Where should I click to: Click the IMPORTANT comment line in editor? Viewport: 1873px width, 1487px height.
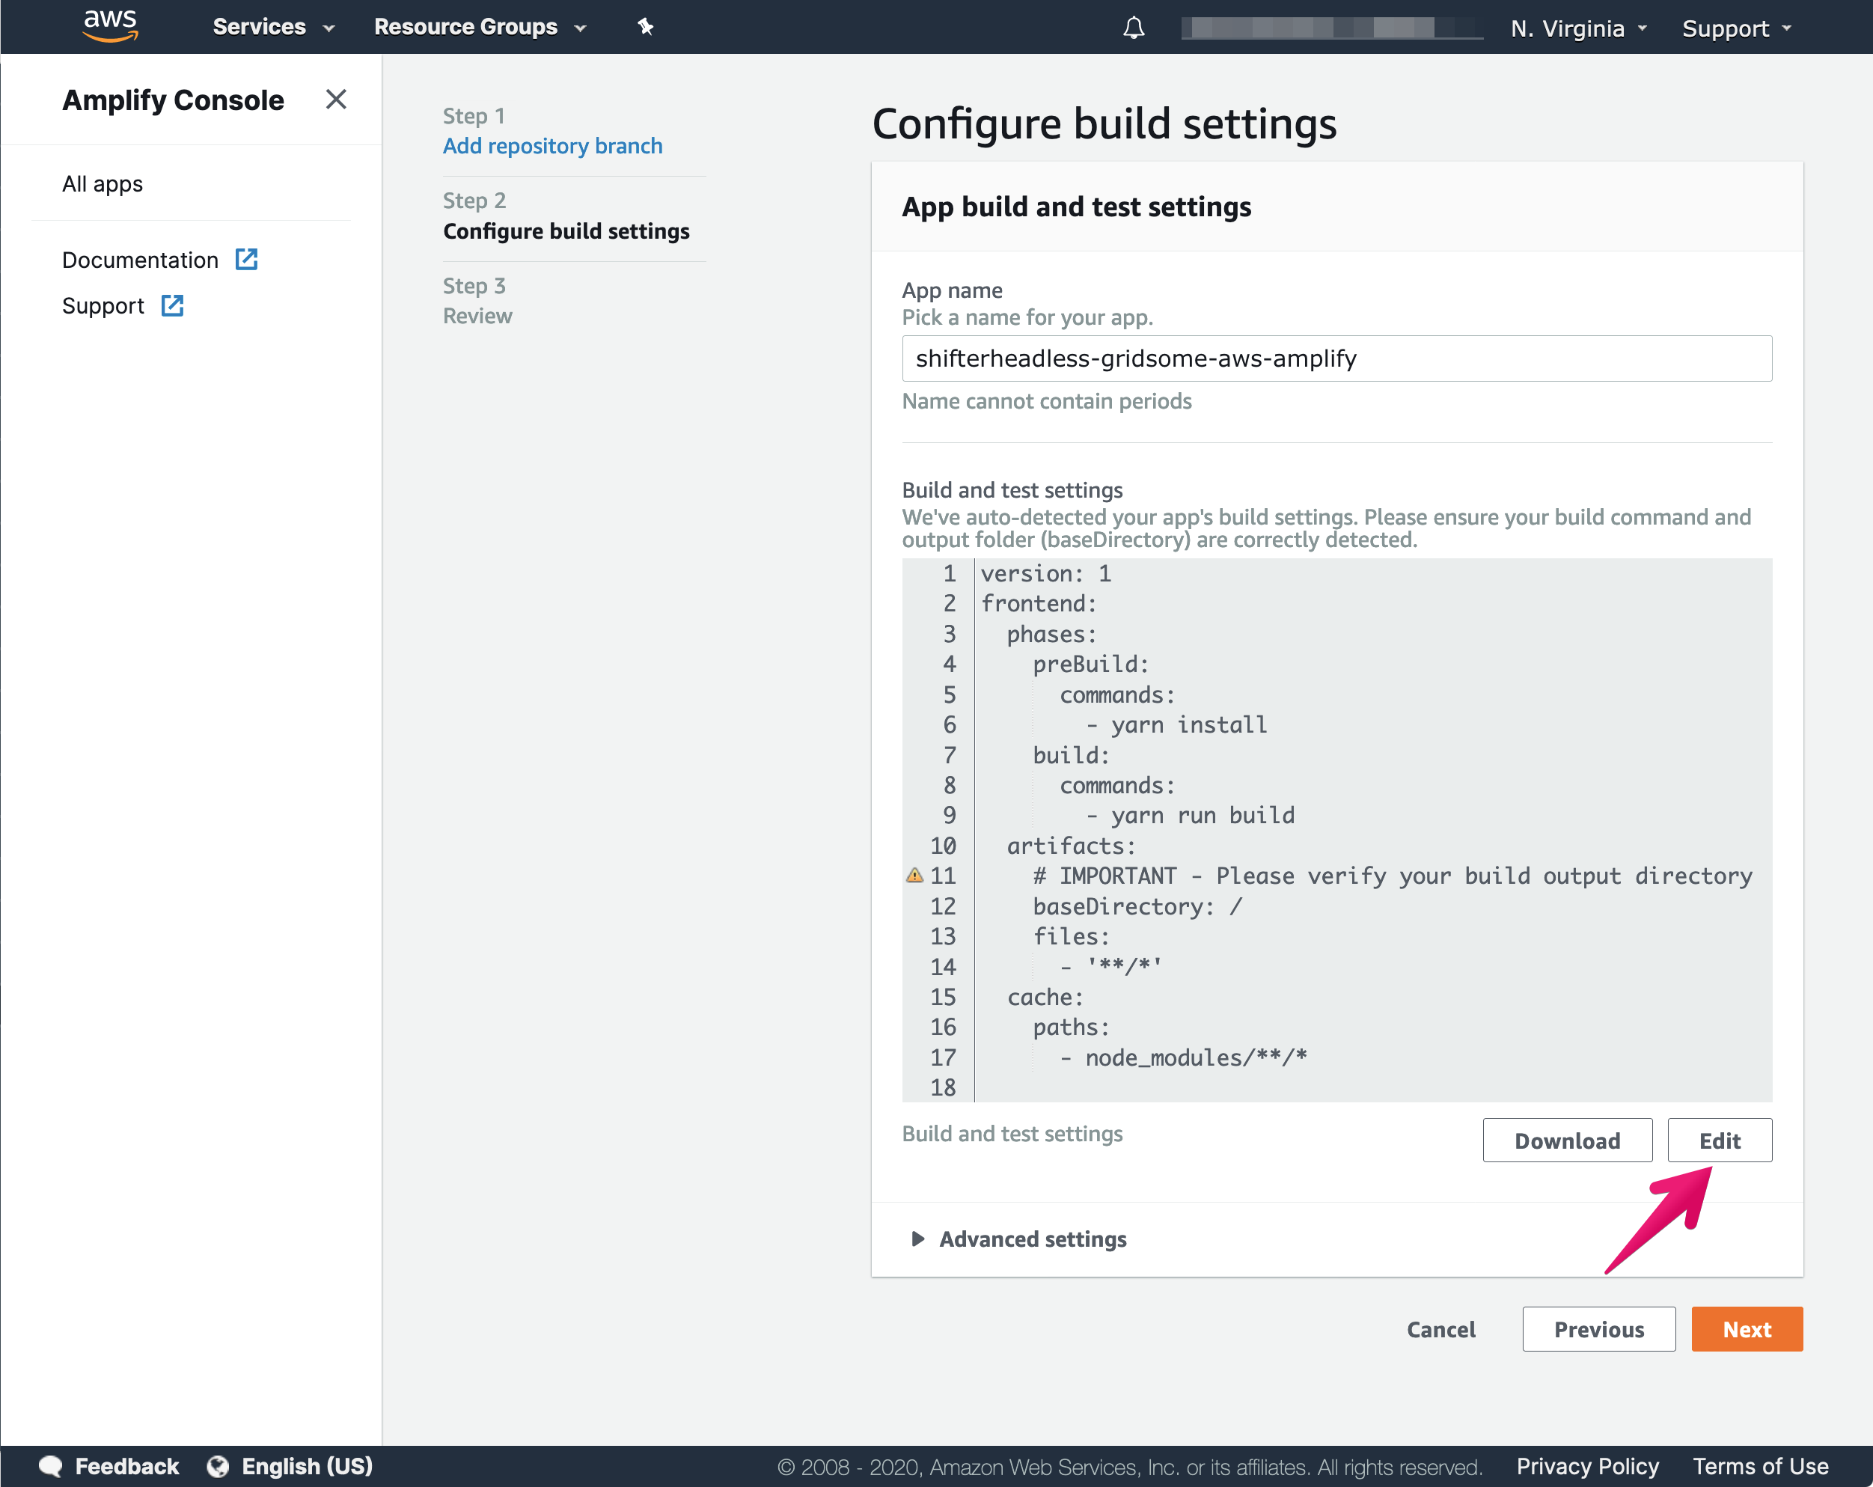pyautogui.click(x=1393, y=876)
